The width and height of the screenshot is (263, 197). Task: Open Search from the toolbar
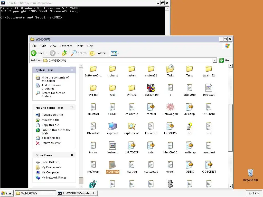coord(79,53)
